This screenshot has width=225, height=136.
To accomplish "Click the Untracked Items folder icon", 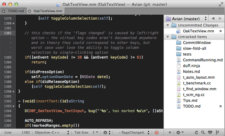I will tap(174, 37).
